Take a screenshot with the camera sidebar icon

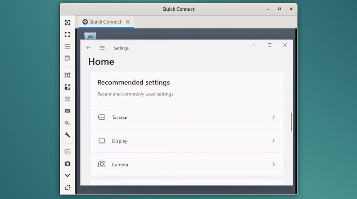[x=67, y=164]
